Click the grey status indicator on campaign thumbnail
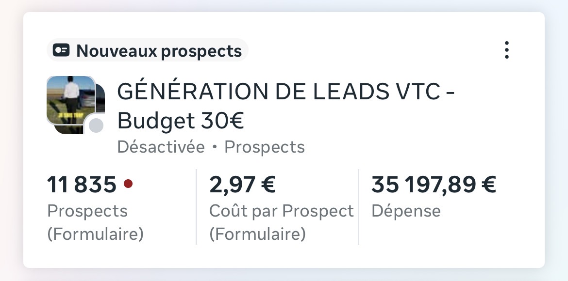The image size is (568, 281). [96, 125]
